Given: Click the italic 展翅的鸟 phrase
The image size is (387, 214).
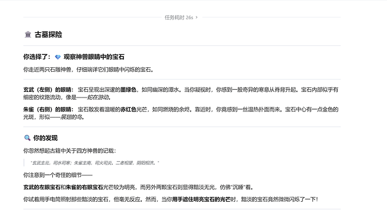Looking at the screenshot, I should (x=71, y=117).
